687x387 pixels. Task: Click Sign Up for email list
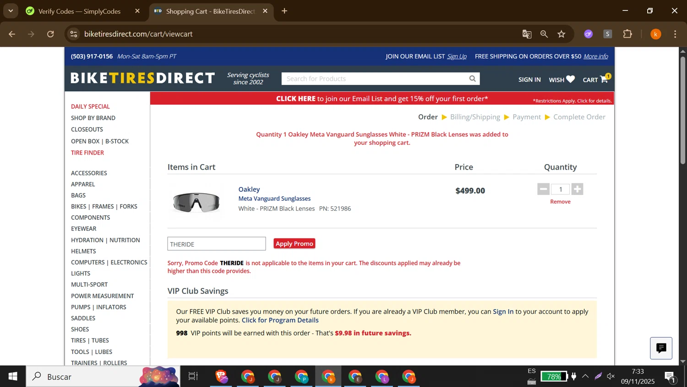click(457, 56)
